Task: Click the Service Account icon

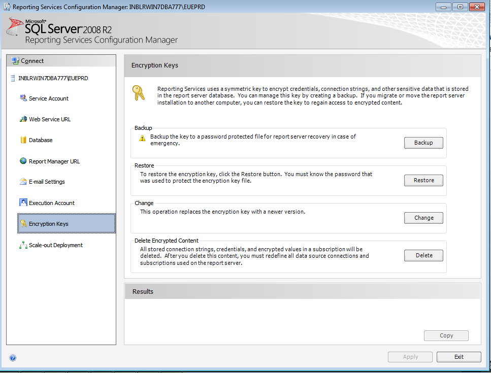Action: tap(23, 98)
